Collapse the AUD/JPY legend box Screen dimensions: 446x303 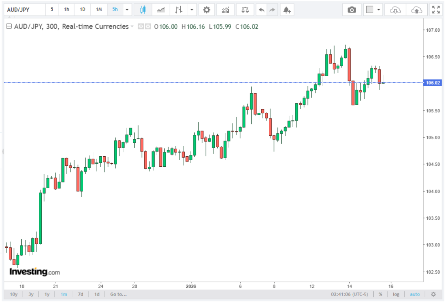pyautogui.click(x=9, y=27)
